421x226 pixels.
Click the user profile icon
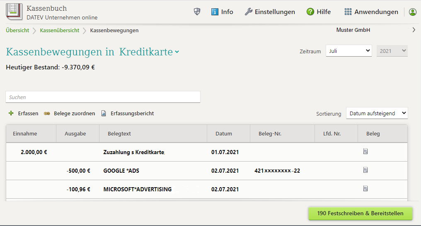(x=412, y=12)
